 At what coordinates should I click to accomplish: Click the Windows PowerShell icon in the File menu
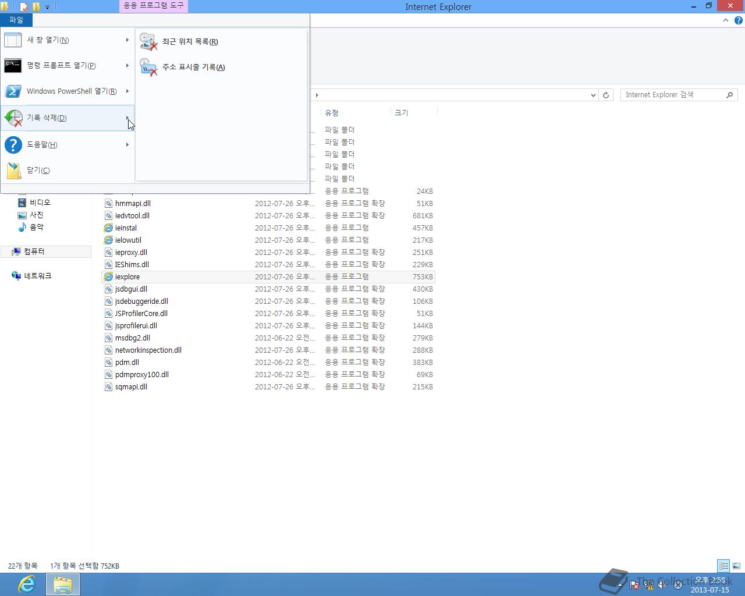tap(13, 91)
